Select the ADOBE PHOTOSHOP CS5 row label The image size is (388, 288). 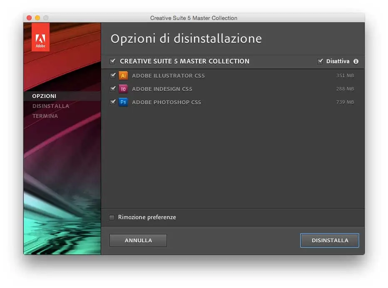pos(166,102)
